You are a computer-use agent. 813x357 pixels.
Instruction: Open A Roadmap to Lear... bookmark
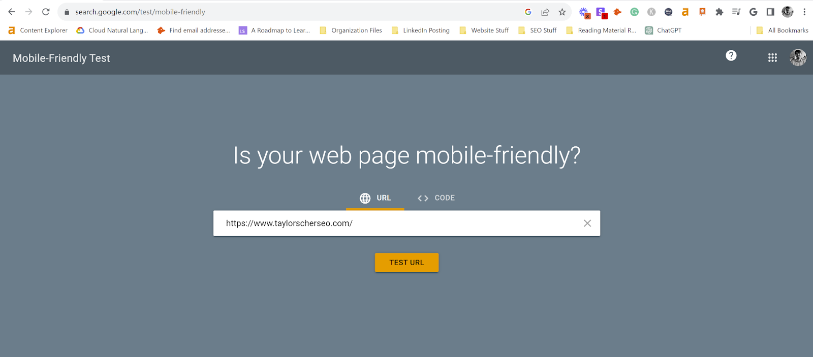point(275,30)
